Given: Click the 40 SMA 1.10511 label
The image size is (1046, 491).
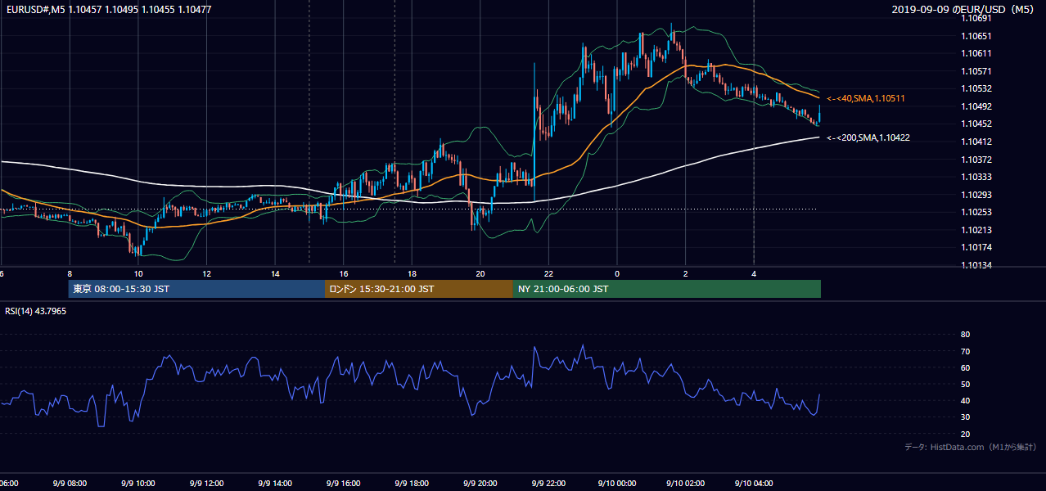Looking at the screenshot, I should click(865, 98).
